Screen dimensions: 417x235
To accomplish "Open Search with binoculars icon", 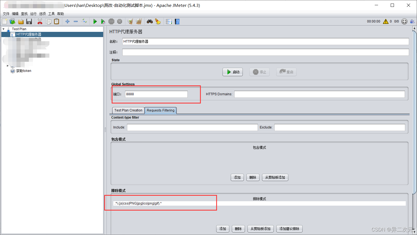I will (x=150, y=21).
